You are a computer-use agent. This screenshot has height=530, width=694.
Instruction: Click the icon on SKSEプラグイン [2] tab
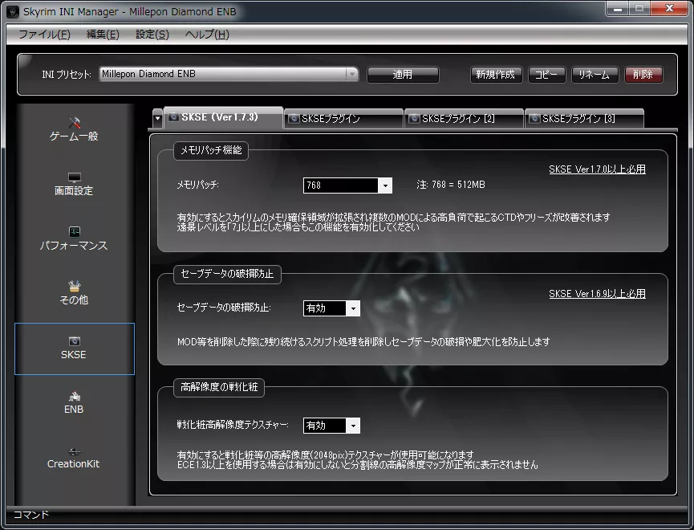414,118
